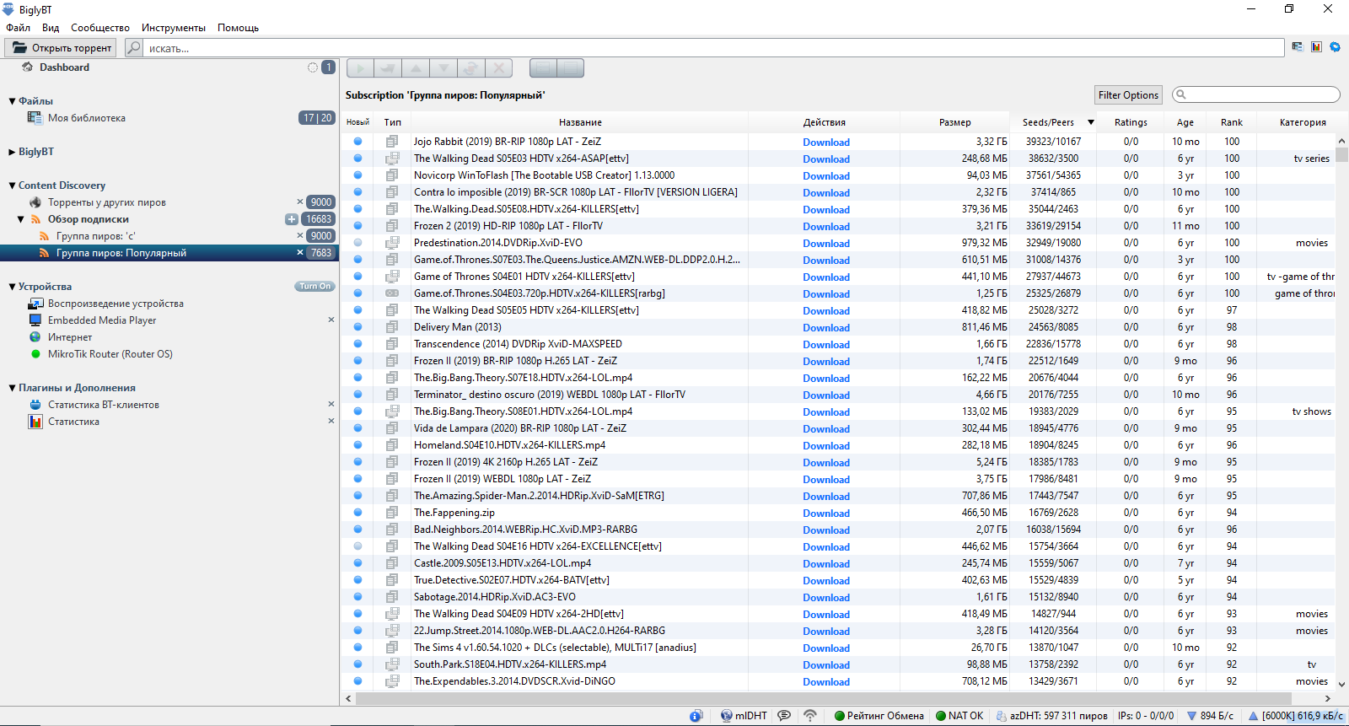Open the Сообщество menu
Image resolution: width=1349 pixels, height=726 pixels.
pos(100,28)
